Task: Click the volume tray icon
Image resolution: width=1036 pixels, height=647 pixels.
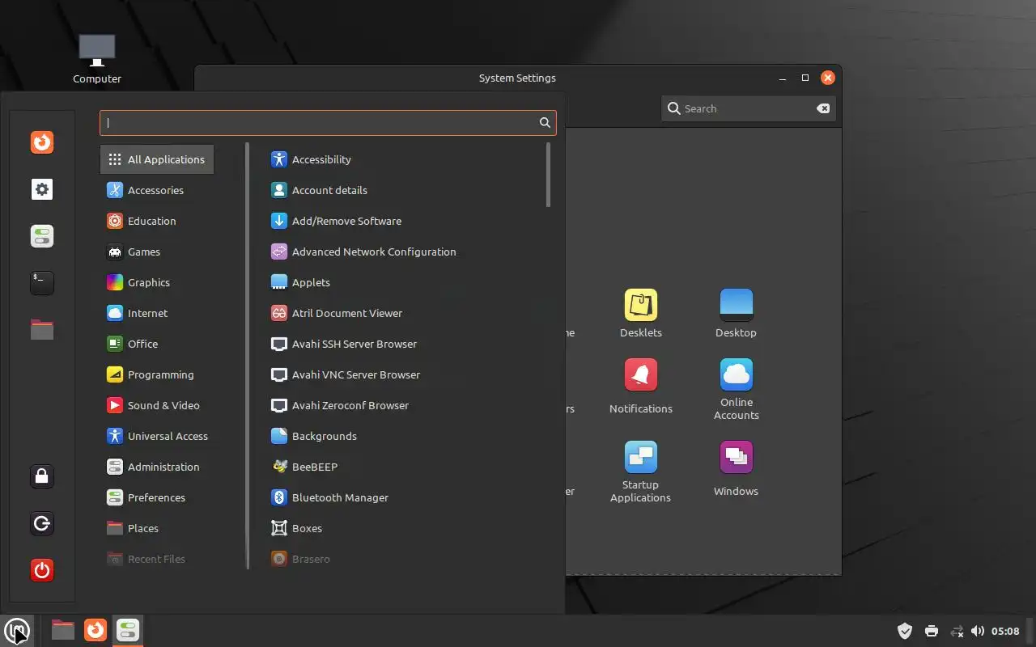Action: [x=978, y=631]
